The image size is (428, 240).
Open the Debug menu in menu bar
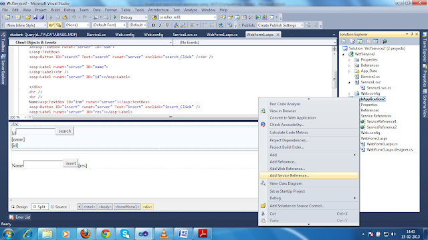pyautogui.click(x=70, y=10)
